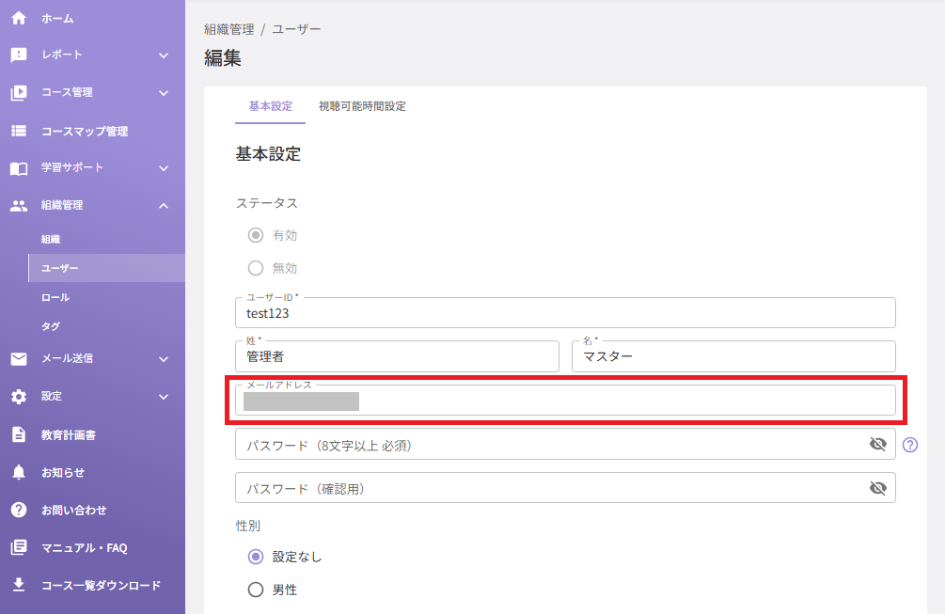Click the question mark icon for お問い合わせ
The height and width of the screenshot is (614, 945).
(x=19, y=510)
